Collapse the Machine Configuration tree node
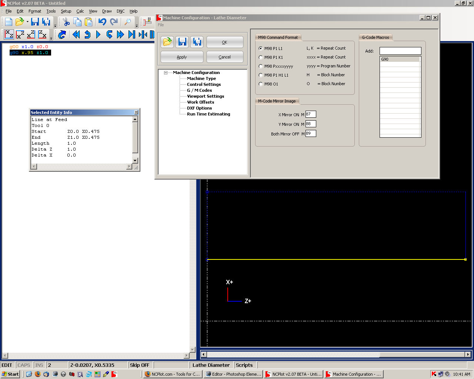 (166, 73)
